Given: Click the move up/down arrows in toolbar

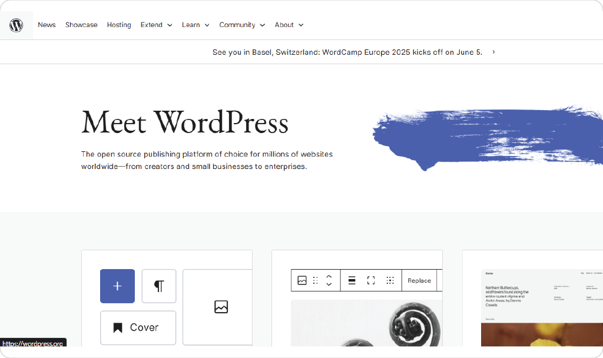Looking at the screenshot, I should pyautogui.click(x=329, y=280).
